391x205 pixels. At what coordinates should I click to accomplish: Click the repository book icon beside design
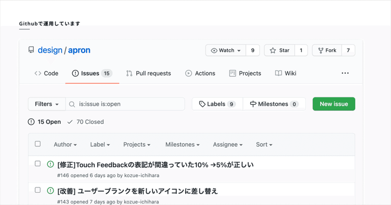31,50
